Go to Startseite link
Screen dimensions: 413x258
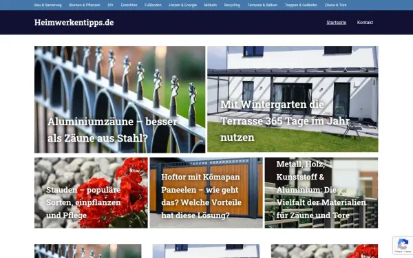pos(337,23)
